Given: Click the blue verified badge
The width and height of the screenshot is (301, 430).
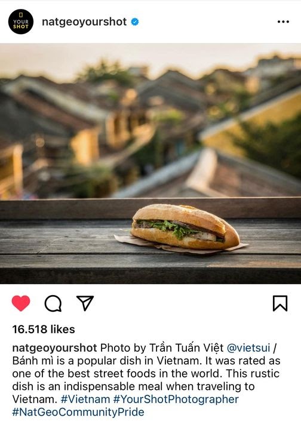Looking at the screenshot, I should click(134, 21).
